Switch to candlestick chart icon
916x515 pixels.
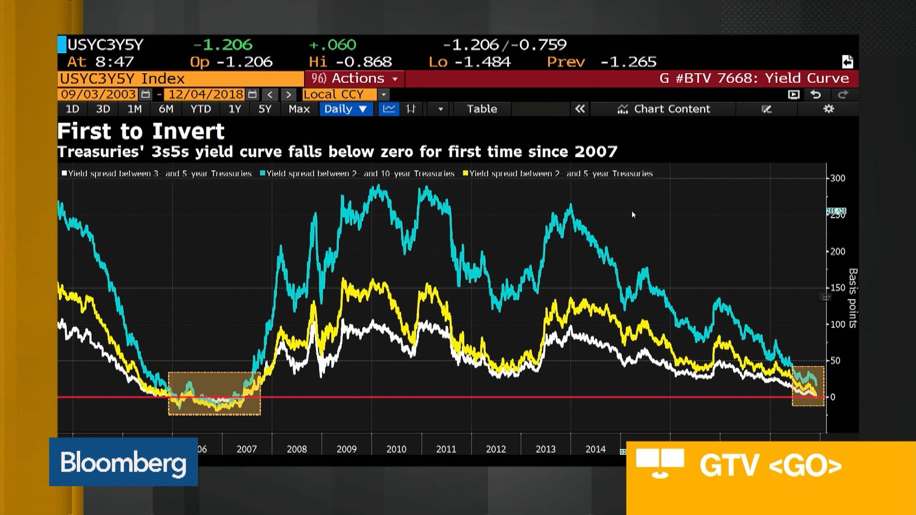pos(412,109)
